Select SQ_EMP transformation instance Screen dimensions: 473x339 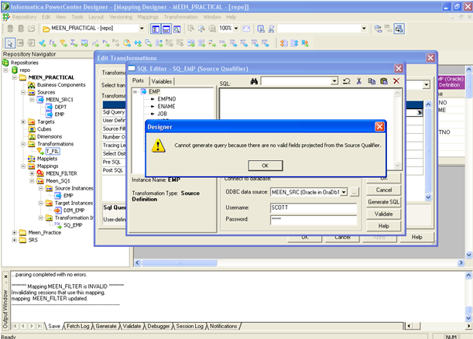coord(73,225)
